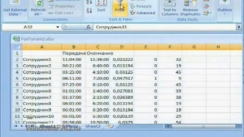
Task: Click the value 1 in column E
Action: (x=146, y=78)
